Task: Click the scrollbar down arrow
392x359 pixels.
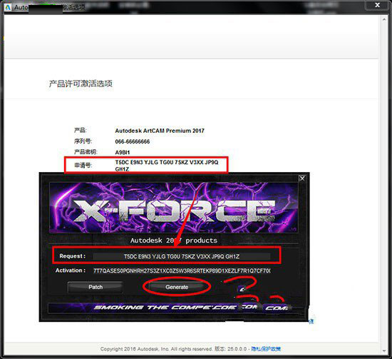Action: coord(384,351)
